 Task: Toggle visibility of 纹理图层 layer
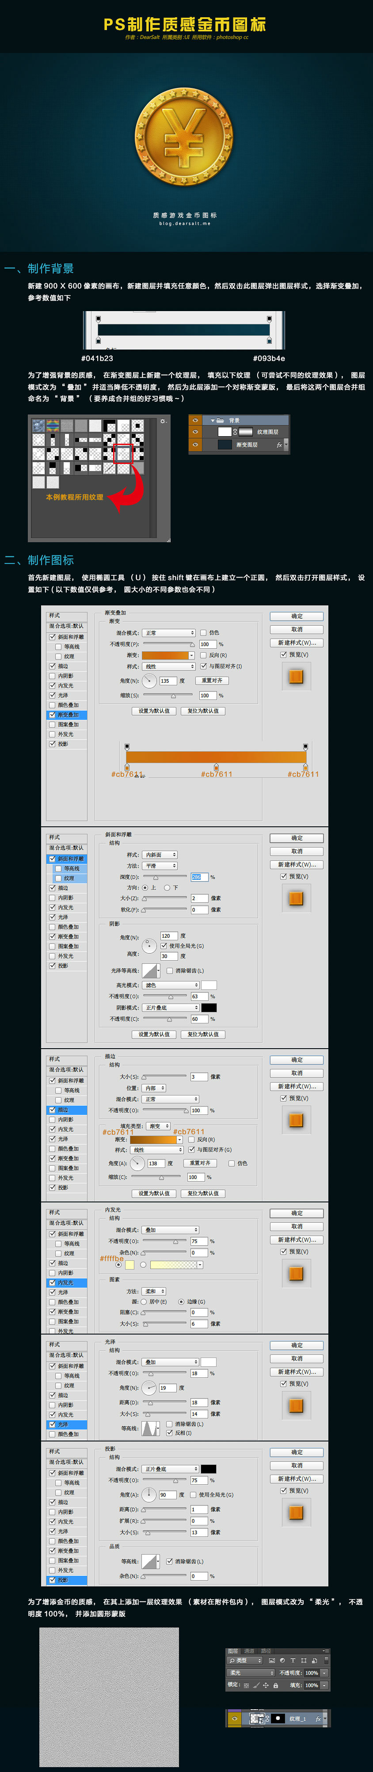pyautogui.click(x=195, y=432)
